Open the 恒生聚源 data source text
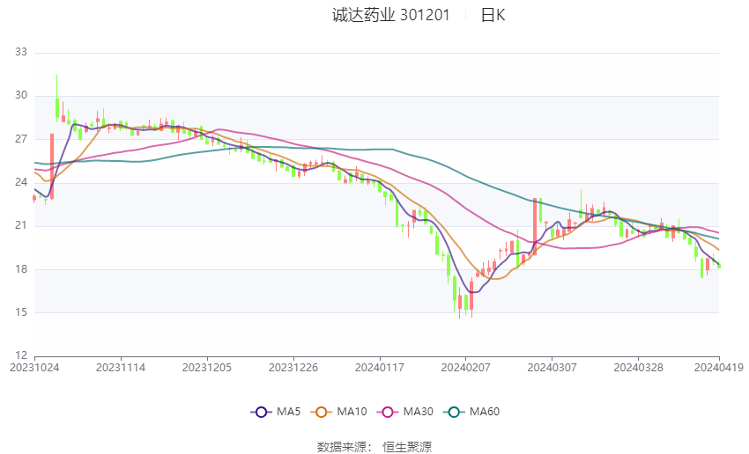The width and height of the screenshot is (749, 454). (407, 447)
